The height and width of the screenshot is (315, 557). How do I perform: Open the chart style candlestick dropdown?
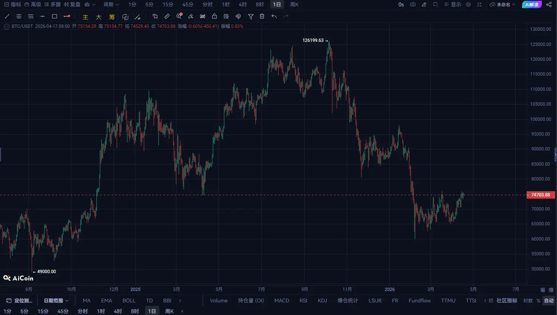90,4
